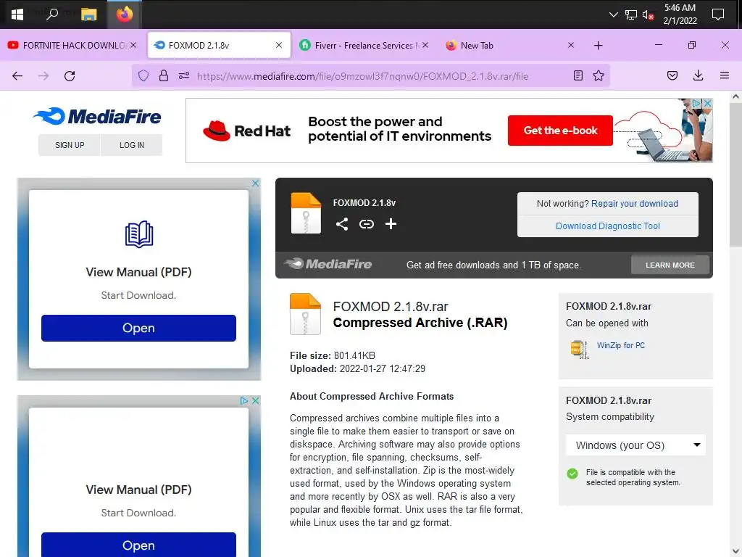Image resolution: width=742 pixels, height=557 pixels.
Task: Click the Uploaded date 2022-01-27 12:47:29
Action: coord(383,368)
